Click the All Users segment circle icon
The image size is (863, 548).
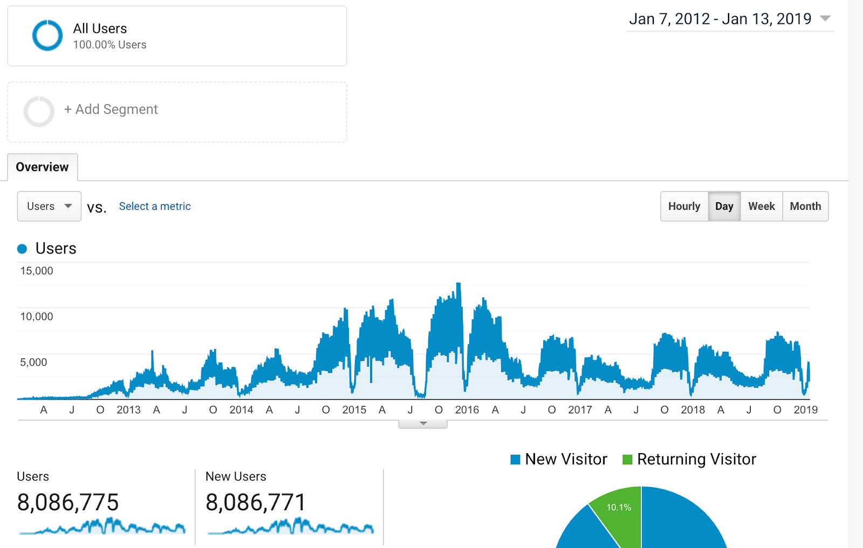click(x=47, y=36)
